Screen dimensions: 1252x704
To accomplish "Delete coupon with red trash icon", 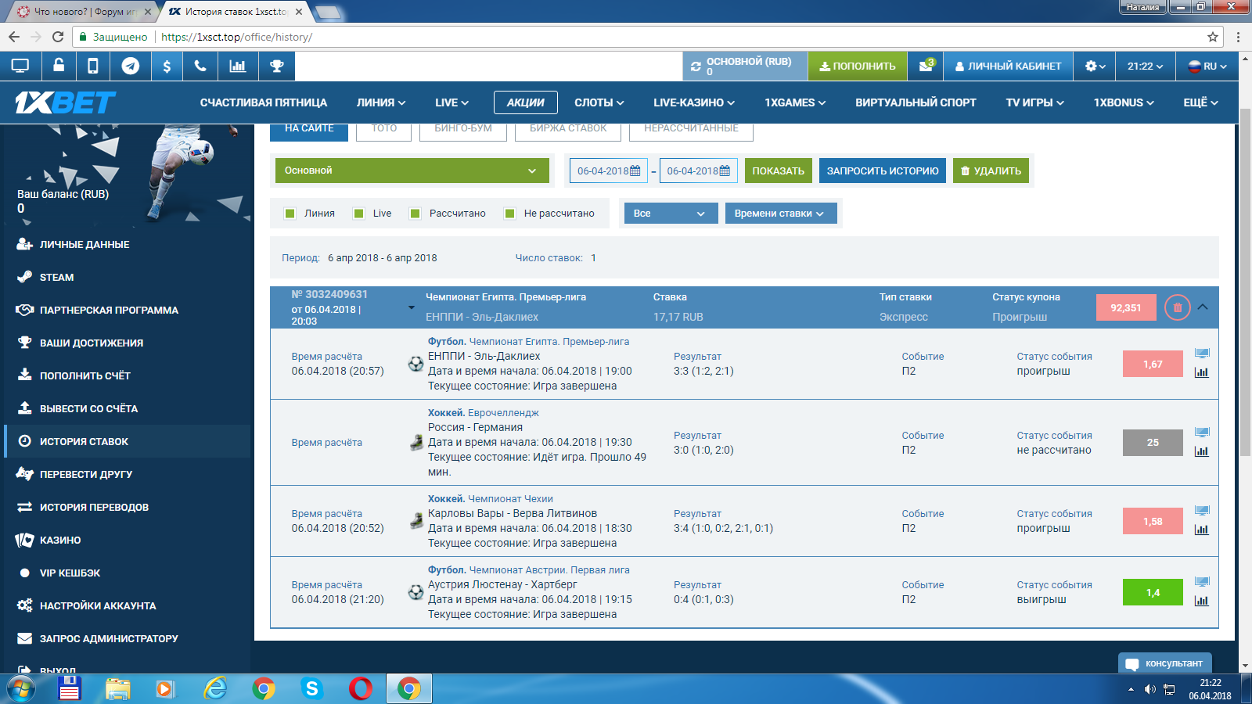I will coord(1177,307).
